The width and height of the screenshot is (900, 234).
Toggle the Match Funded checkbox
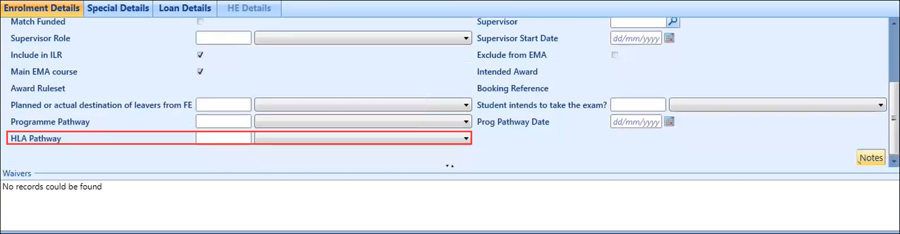pyautogui.click(x=200, y=22)
